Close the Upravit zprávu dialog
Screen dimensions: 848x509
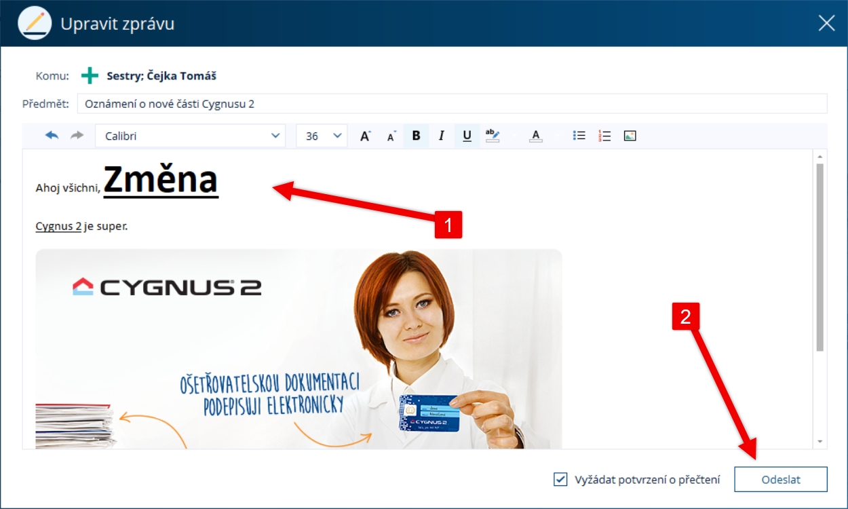pyautogui.click(x=826, y=23)
